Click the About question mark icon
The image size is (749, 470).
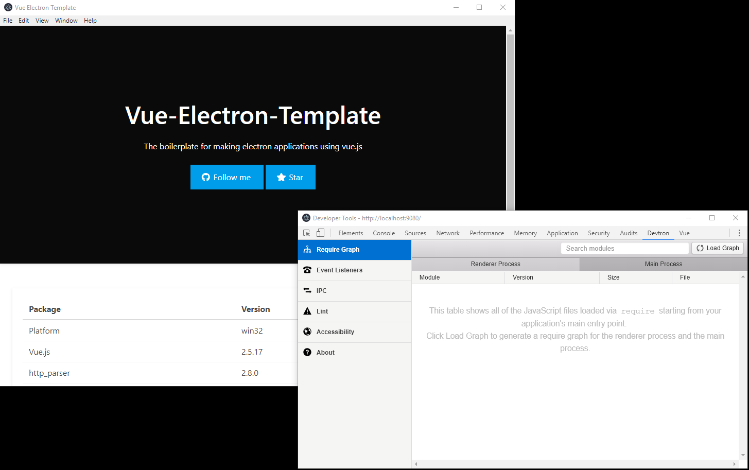307,353
